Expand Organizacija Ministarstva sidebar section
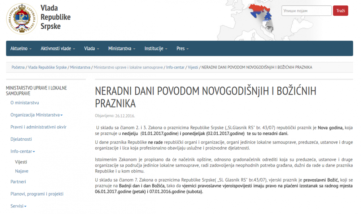The width and height of the screenshot is (361, 214). tap(36, 115)
